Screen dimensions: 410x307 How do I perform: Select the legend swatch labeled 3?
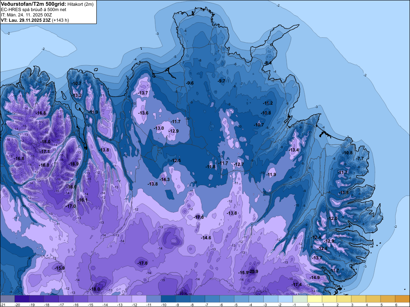[x=359, y=299]
